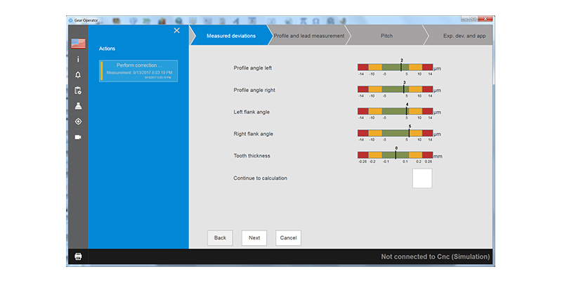Open the notifications bell icon

[78, 75]
